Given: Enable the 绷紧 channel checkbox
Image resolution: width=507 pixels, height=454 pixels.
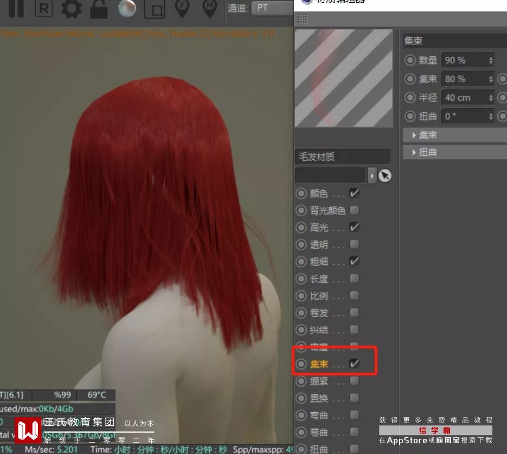Looking at the screenshot, I should 355,381.
